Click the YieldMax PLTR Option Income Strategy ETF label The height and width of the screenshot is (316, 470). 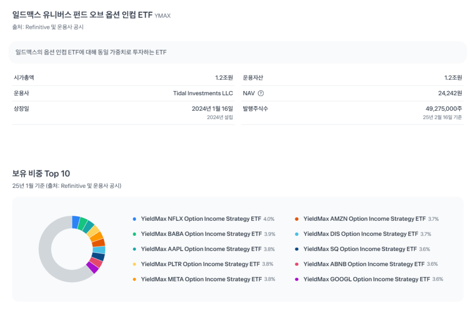click(x=200, y=264)
